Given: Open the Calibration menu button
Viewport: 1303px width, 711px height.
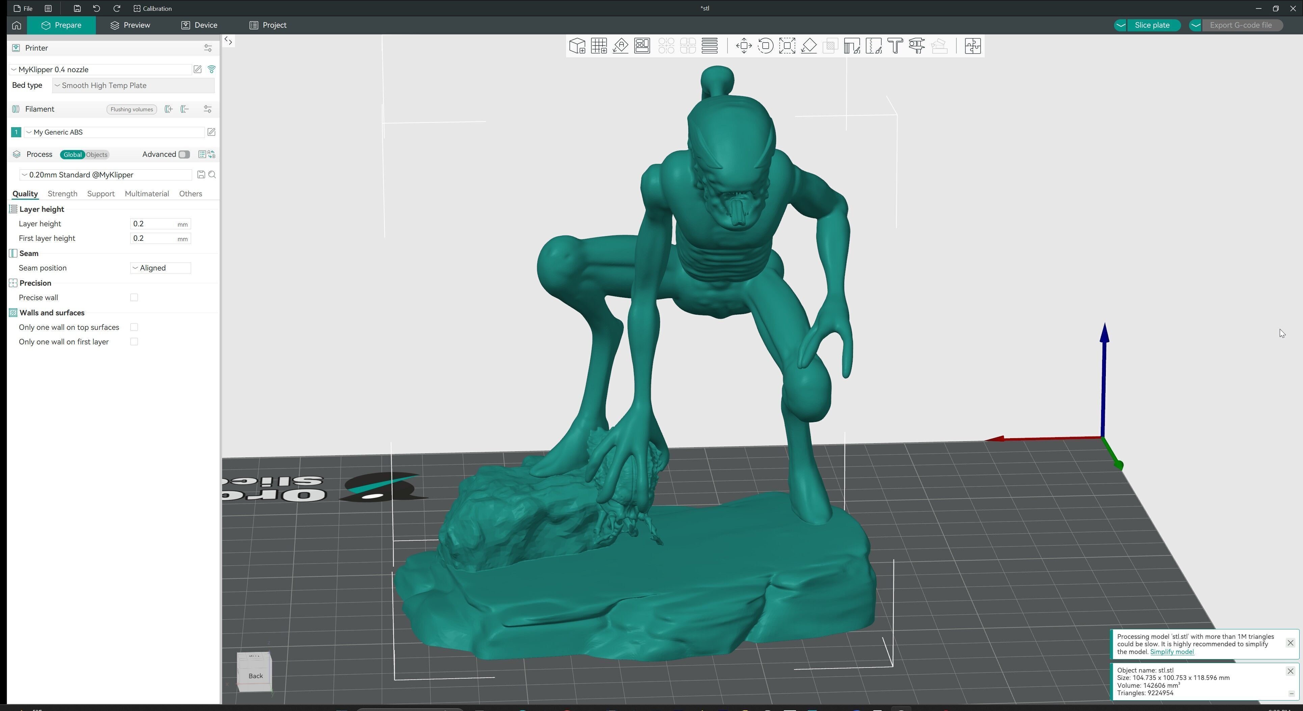Looking at the screenshot, I should point(153,8).
